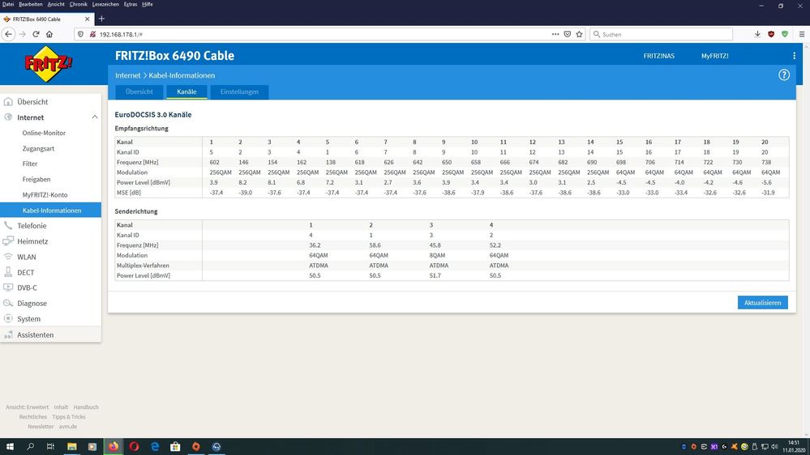Viewport: 810px width, 455px height.
Task: Switch to the Übersicht tab
Action: (139, 91)
